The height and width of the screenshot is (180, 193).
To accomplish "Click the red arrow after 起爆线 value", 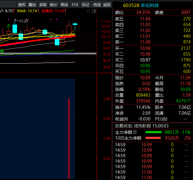I will [x=66, y=11].
